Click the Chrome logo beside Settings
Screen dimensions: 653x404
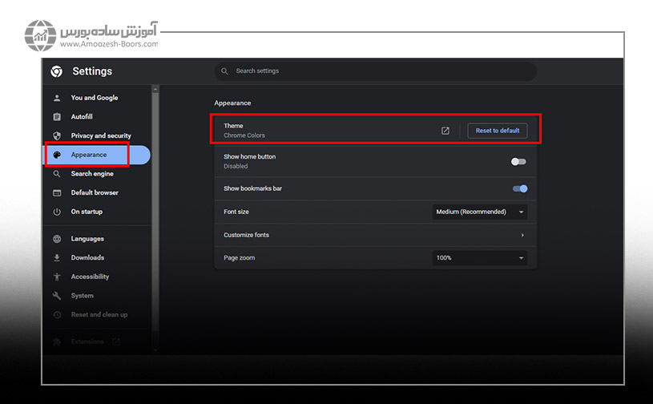[x=56, y=71]
